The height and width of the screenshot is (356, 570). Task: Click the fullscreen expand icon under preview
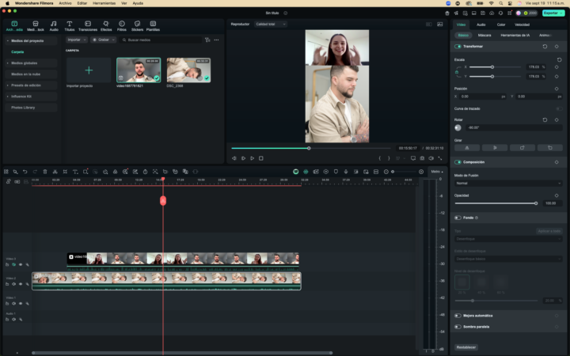(x=440, y=158)
